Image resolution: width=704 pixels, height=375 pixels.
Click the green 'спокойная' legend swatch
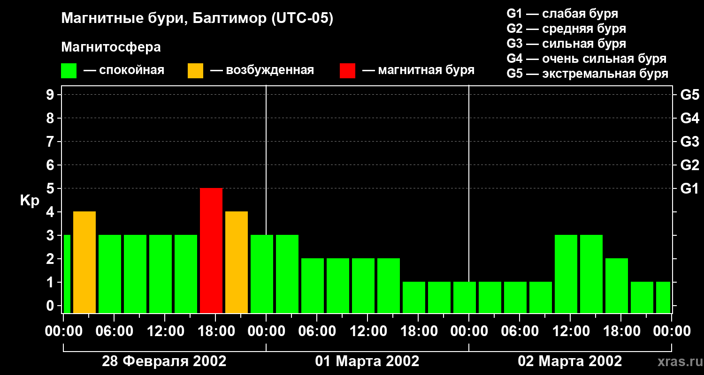(69, 71)
